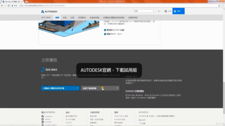Click the Facebook icon in the footer

43,116
